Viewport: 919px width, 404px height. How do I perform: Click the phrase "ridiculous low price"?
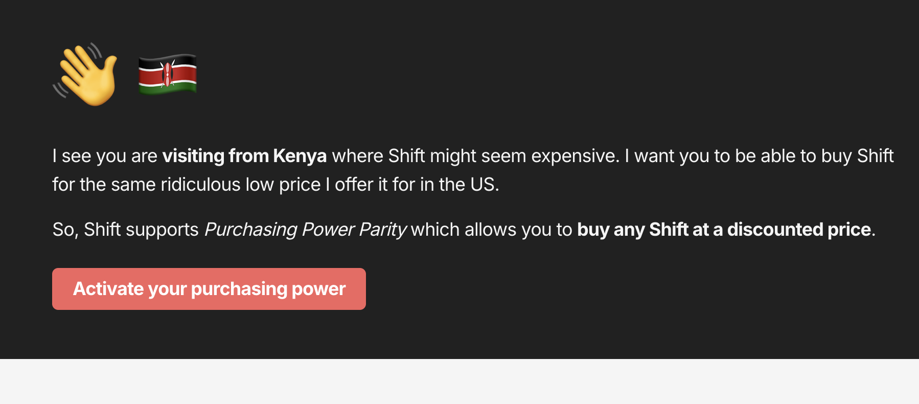point(240,185)
